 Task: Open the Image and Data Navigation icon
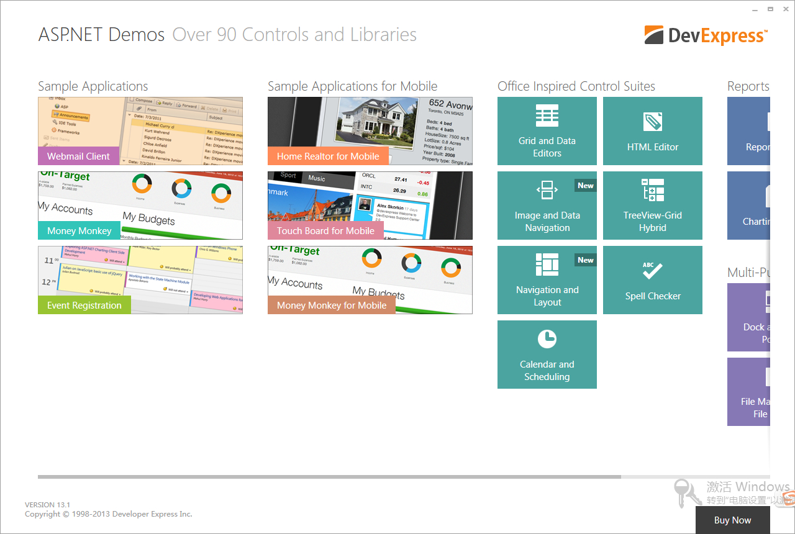click(547, 190)
